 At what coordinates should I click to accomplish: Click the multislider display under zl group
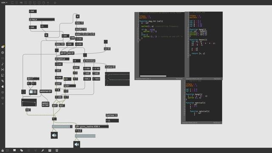[117, 79]
